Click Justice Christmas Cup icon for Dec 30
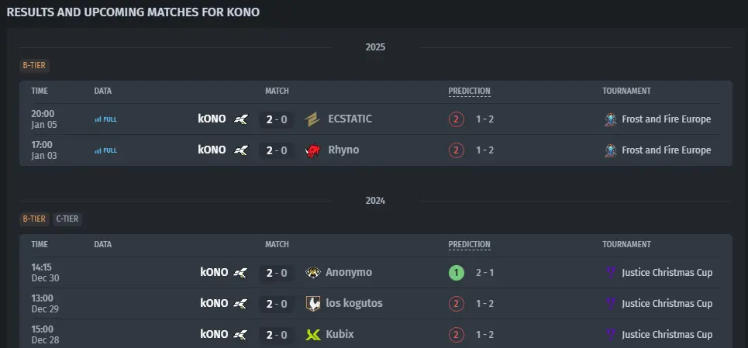748x348 pixels. [x=611, y=273]
